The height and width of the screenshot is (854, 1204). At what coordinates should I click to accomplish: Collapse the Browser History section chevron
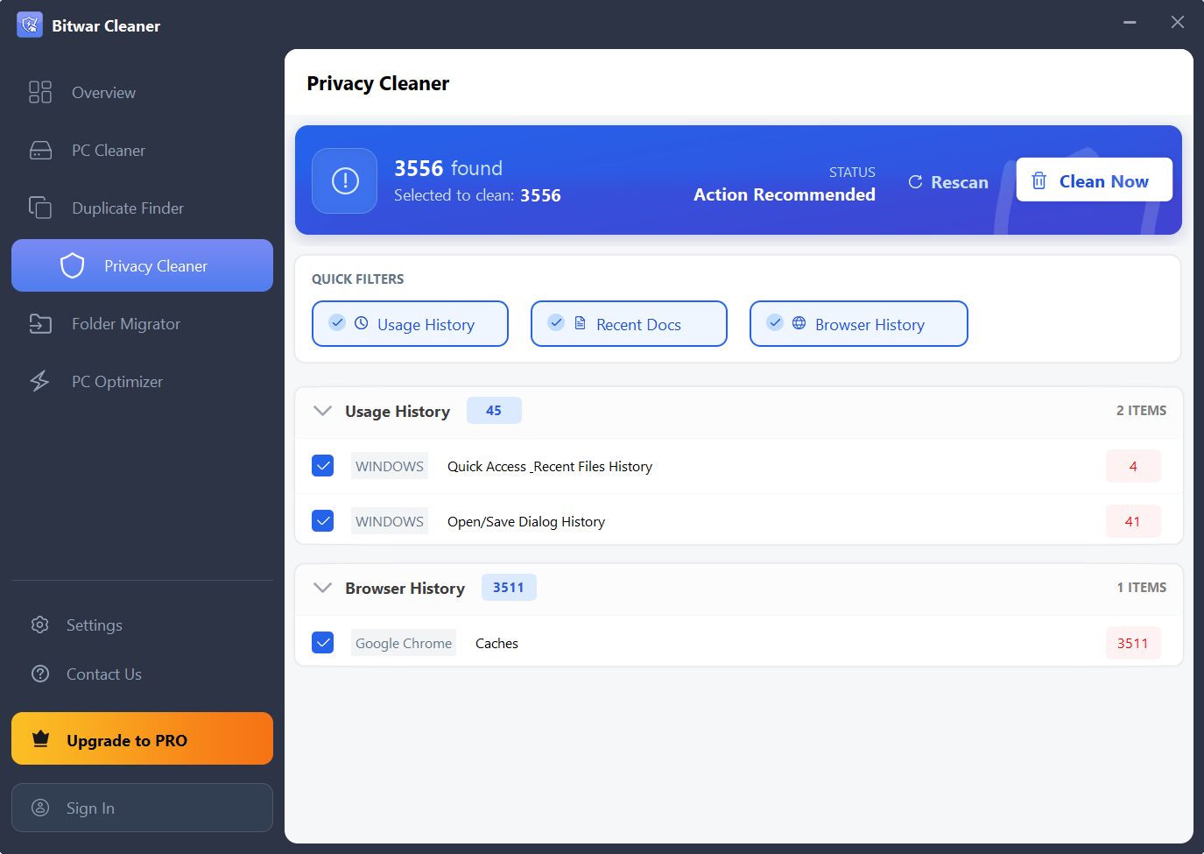[x=322, y=588]
